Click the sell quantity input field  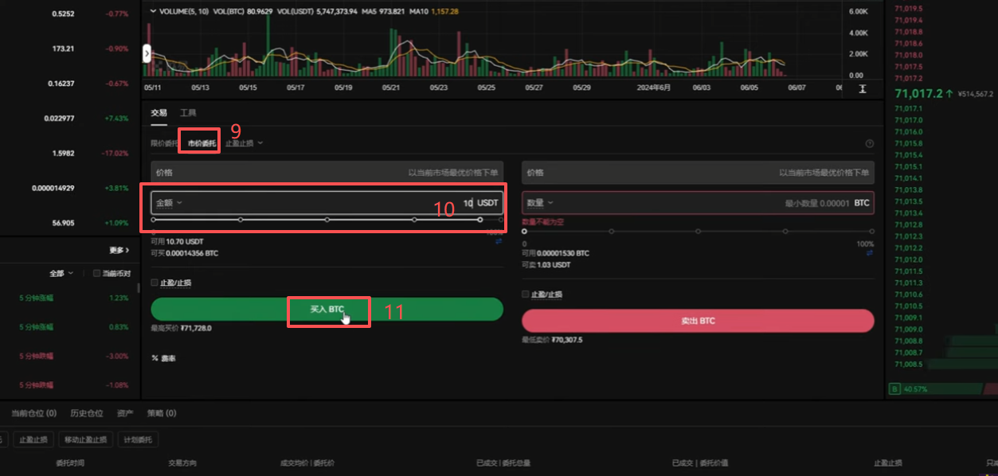(x=698, y=203)
